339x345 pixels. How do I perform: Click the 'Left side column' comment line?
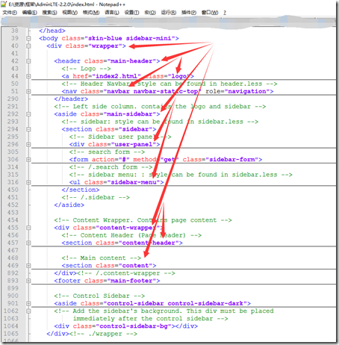[x=160, y=107]
